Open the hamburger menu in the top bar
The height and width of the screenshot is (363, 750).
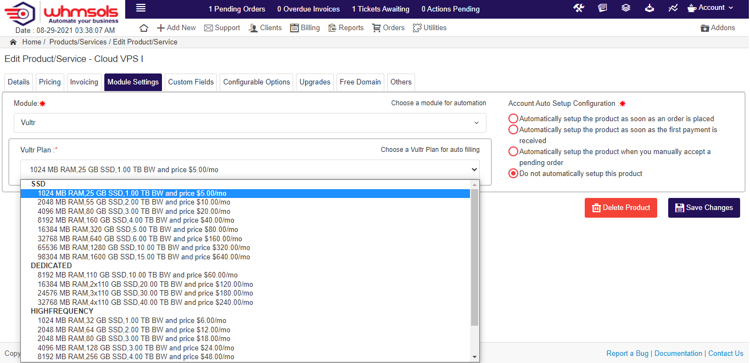coord(141,8)
